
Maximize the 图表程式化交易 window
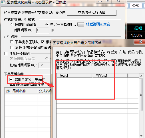(x=108, y=1)
